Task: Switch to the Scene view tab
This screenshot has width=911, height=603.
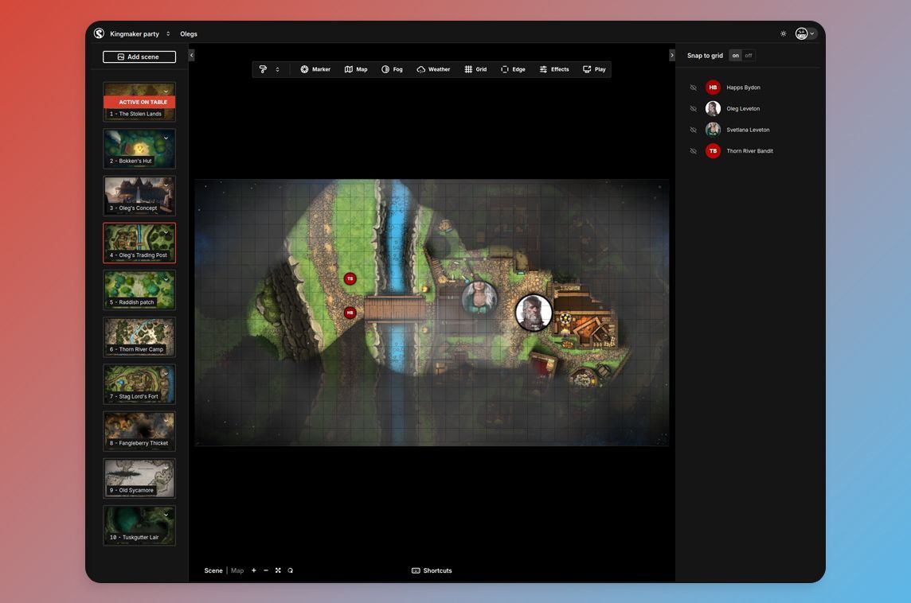Action: 213,570
